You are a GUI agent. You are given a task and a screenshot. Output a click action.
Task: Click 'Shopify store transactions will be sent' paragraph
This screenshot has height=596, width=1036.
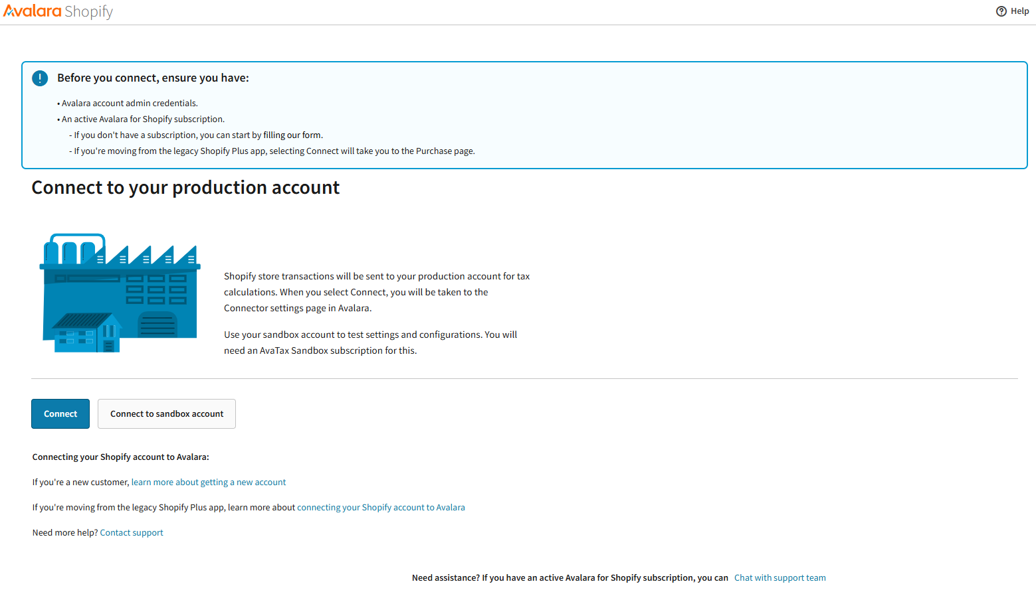tap(377, 293)
